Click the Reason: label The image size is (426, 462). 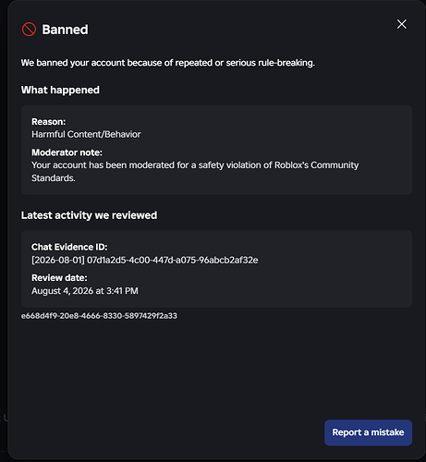click(x=49, y=122)
